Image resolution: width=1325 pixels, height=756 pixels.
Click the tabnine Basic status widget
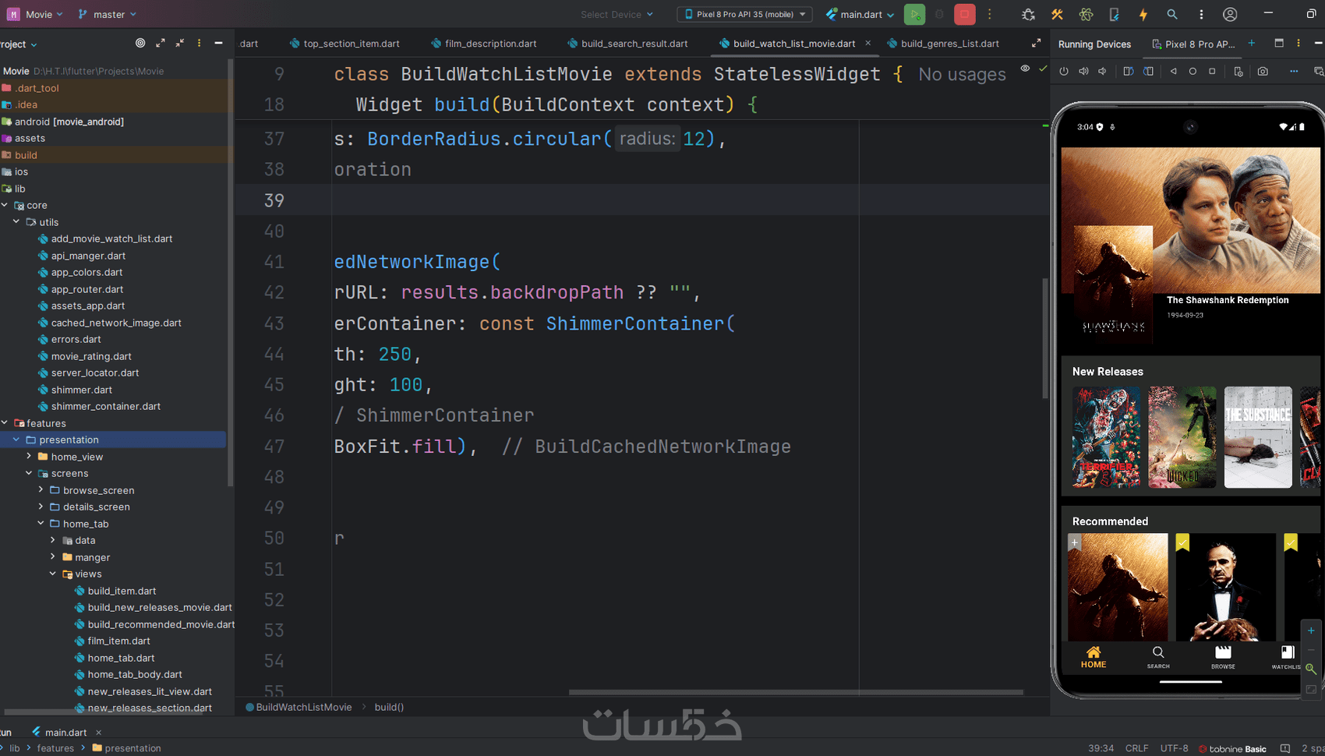point(1232,749)
